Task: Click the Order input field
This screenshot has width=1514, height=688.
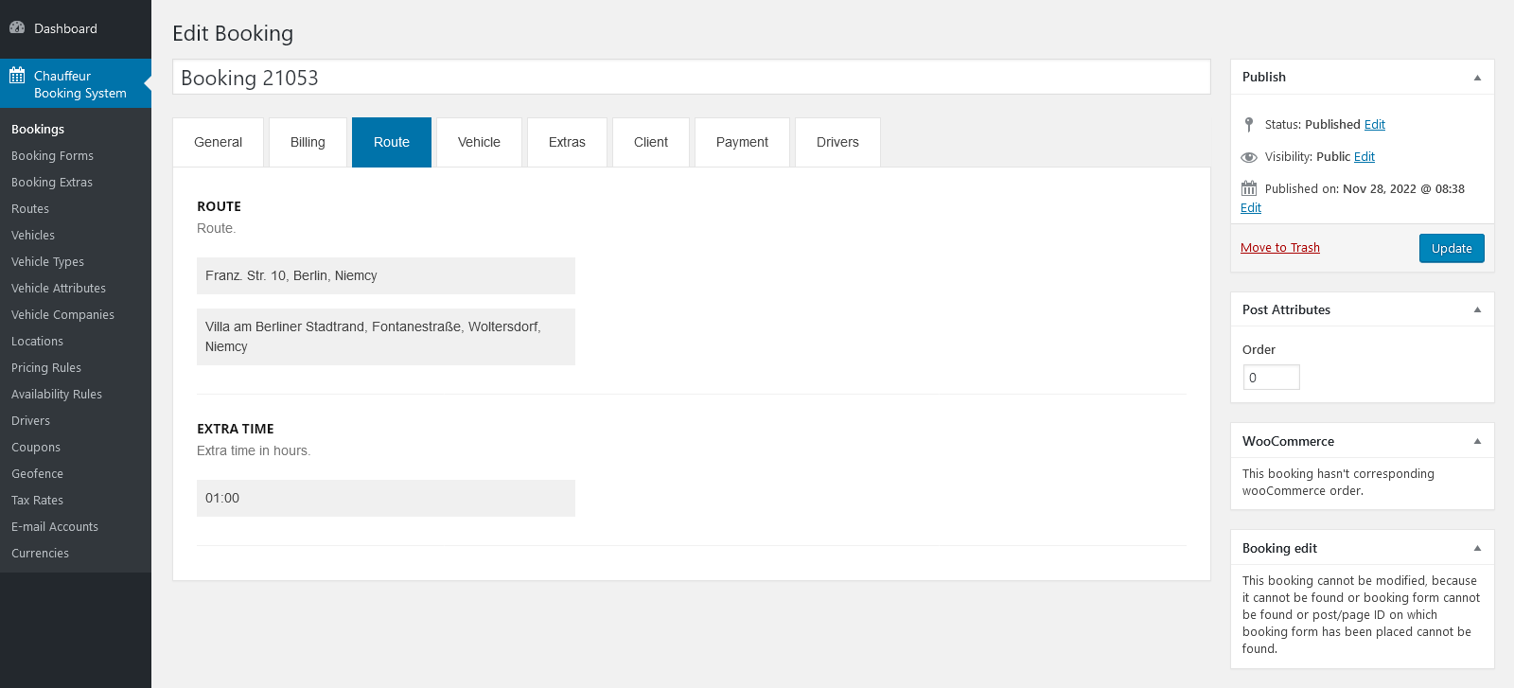Action: point(1271,378)
